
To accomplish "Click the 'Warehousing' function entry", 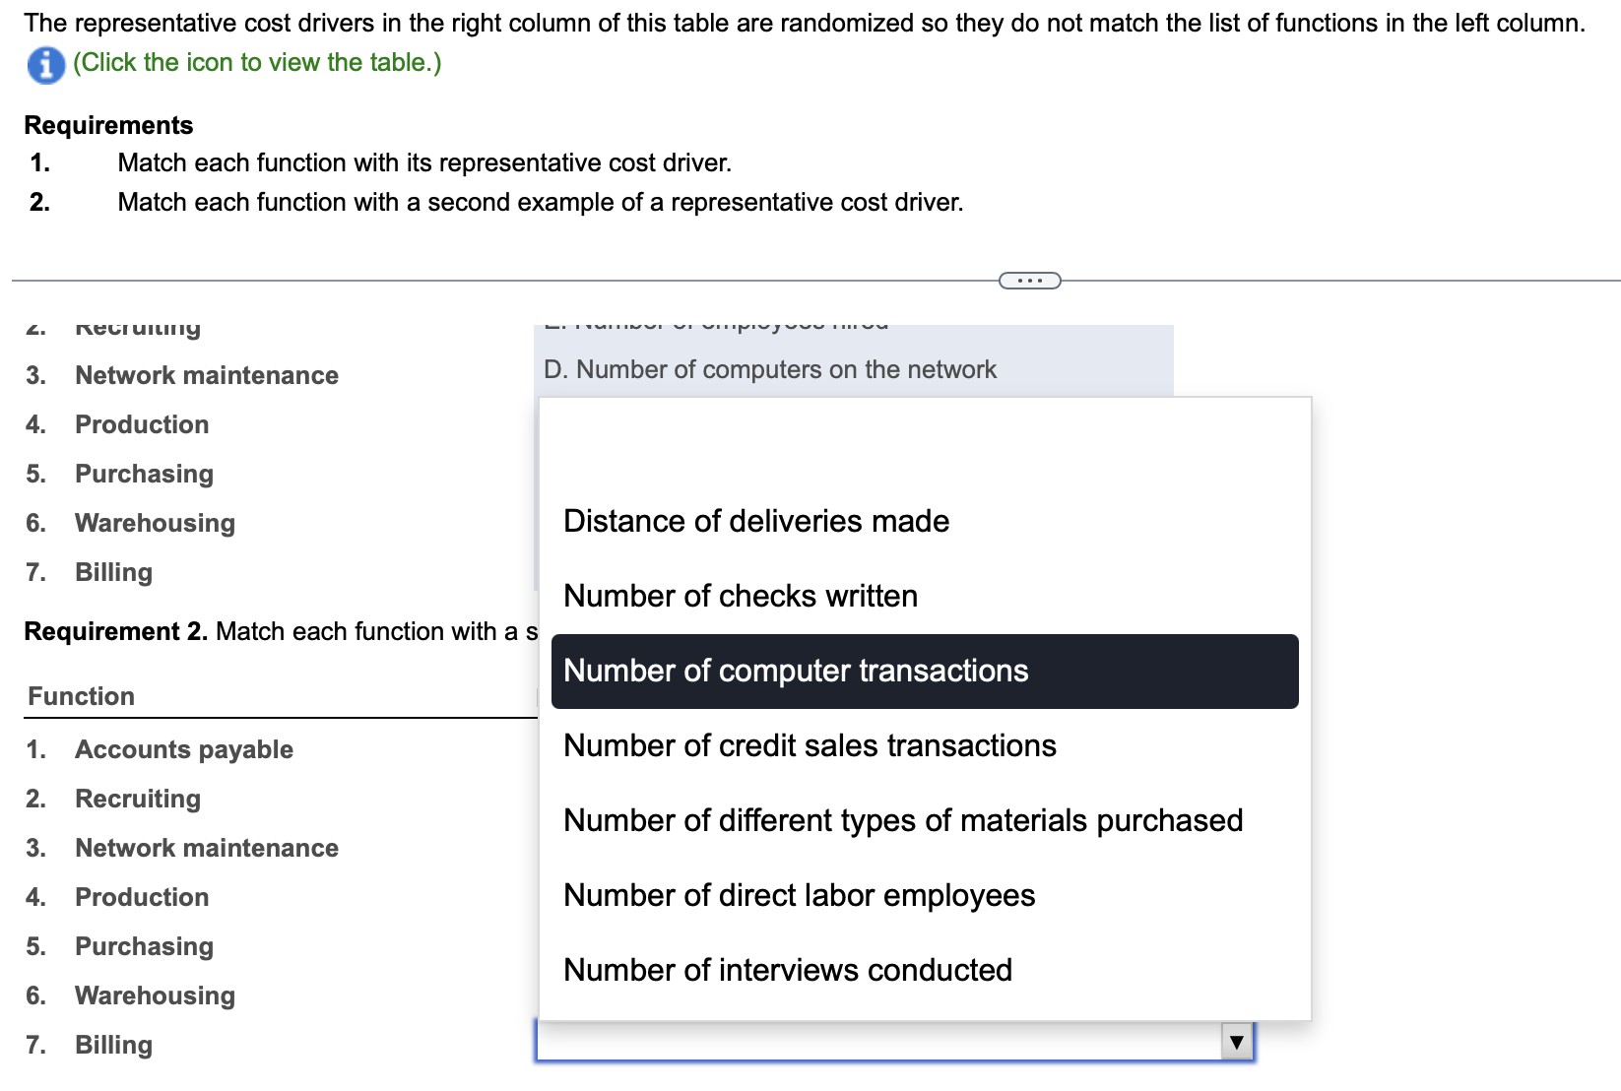I will (x=154, y=995).
